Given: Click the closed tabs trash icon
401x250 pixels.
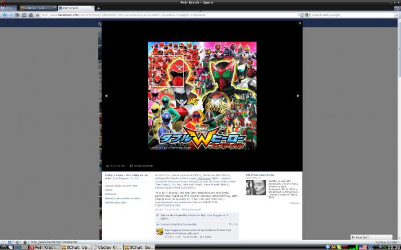Looking at the screenshot, I should (397, 8).
